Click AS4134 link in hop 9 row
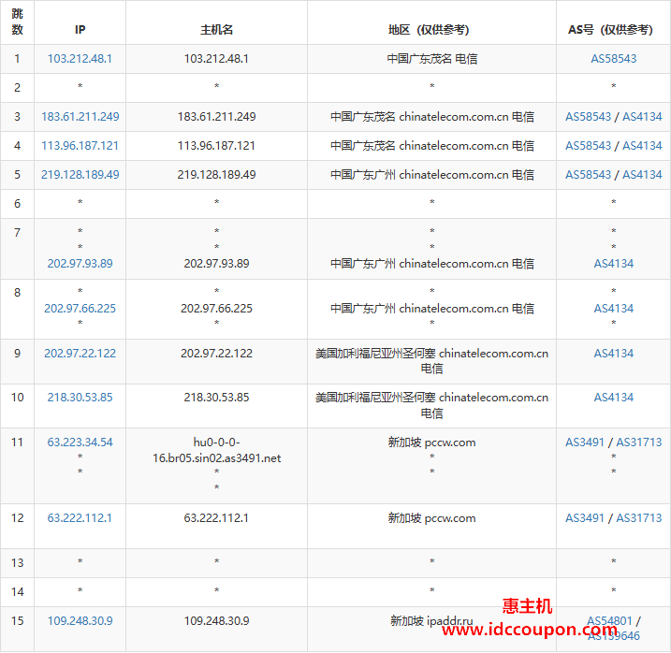Image resolution: width=671 pixels, height=653 pixels. point(614,354)
